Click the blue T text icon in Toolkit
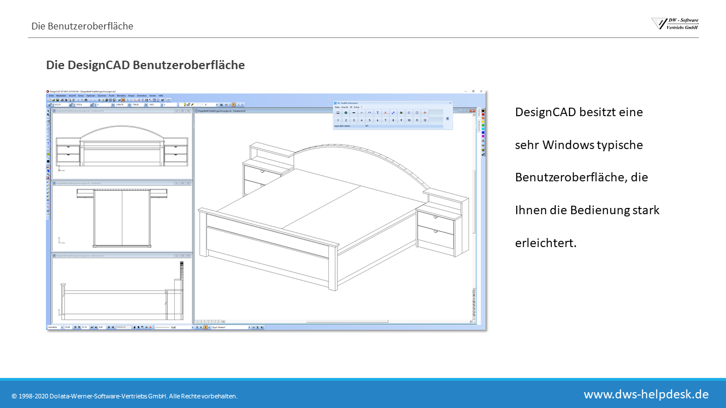726x408 pixels. point(378,113)
